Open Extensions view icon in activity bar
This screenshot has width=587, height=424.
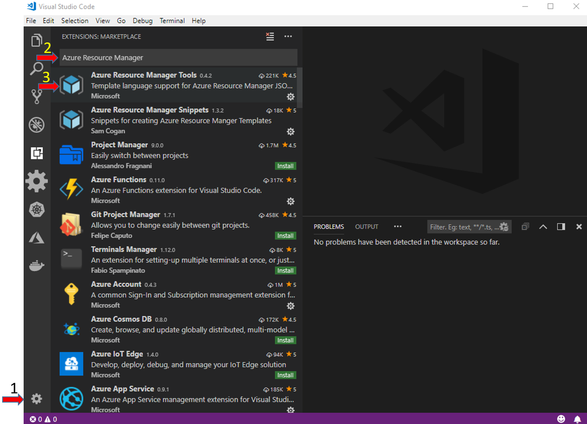(x=37, y=153)
